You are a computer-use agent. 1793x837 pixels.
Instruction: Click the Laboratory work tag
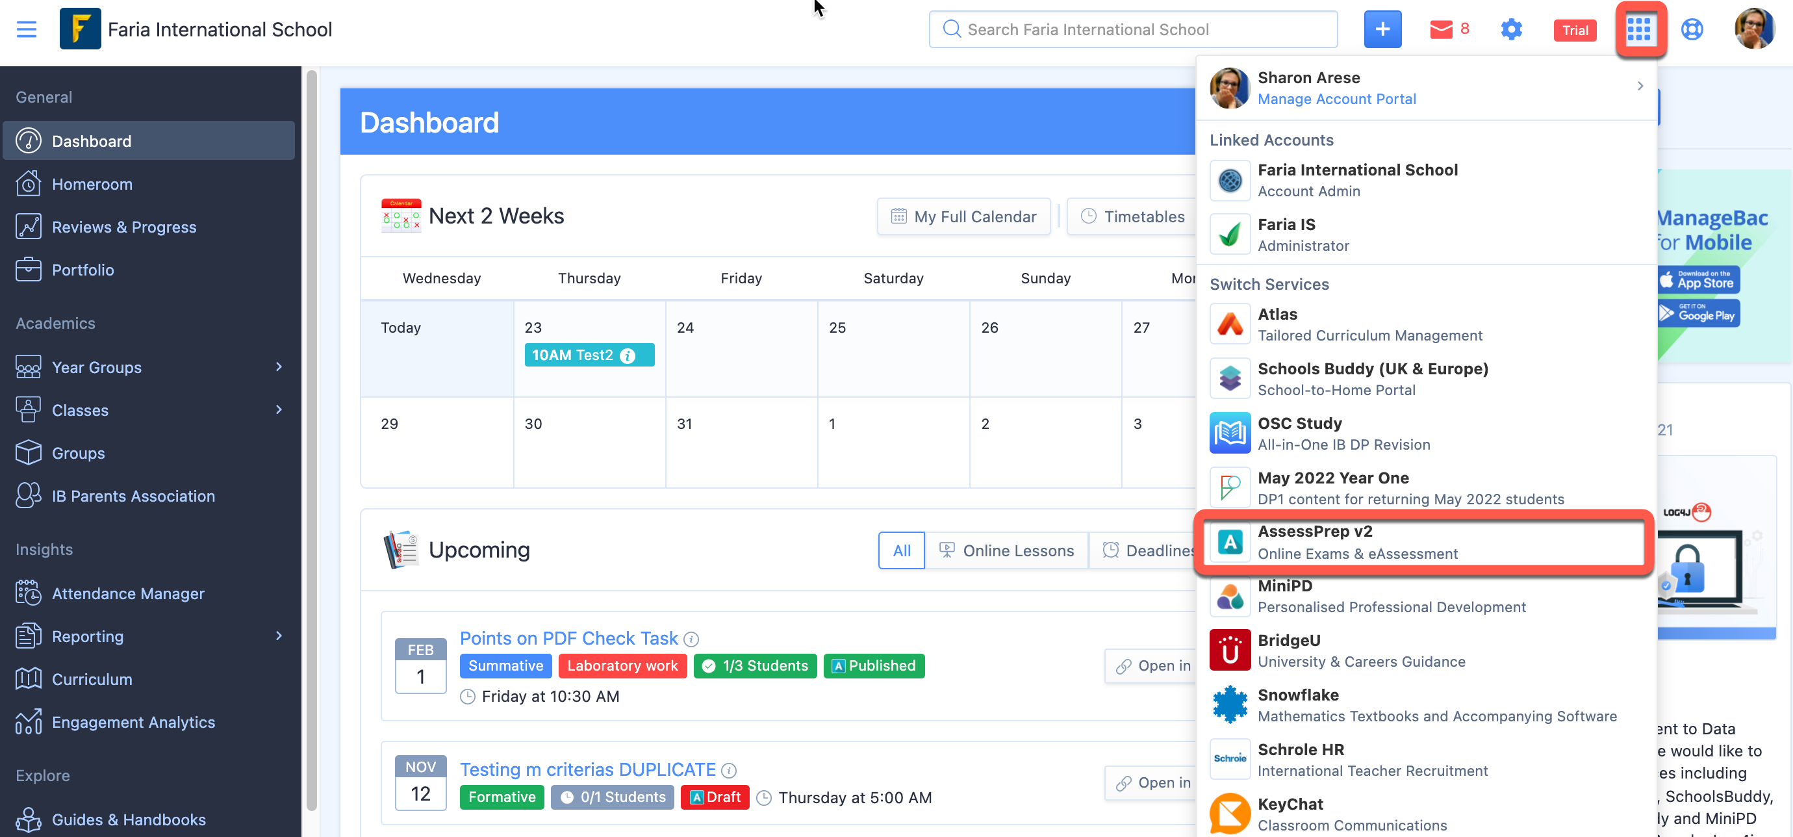pos(622,665)
